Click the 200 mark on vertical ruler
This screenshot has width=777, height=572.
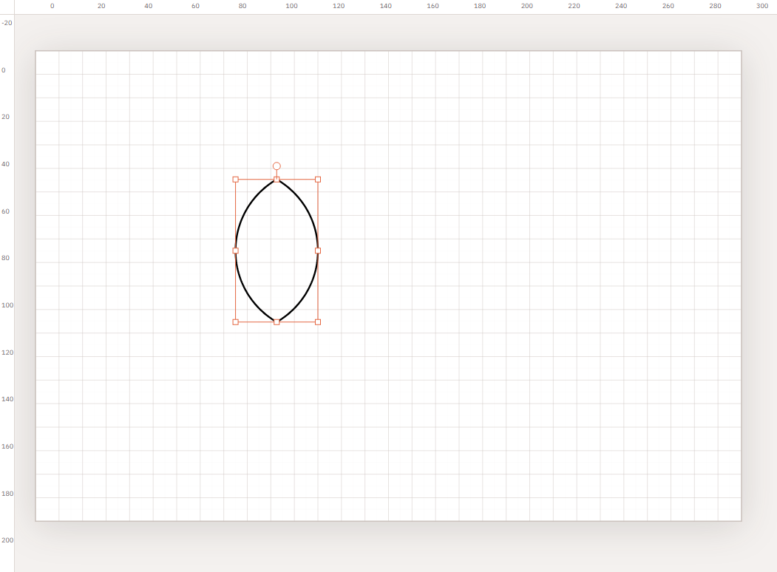(7, 539)
